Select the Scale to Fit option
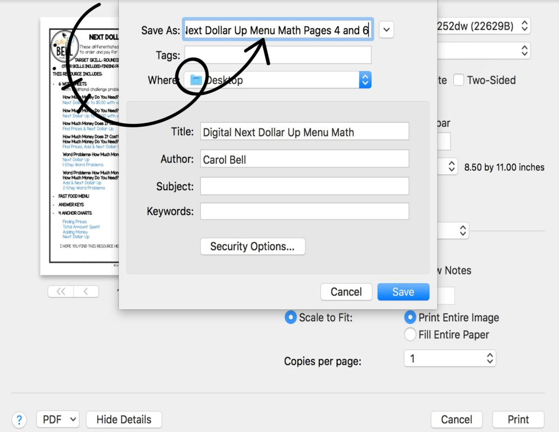 pos(290,317)
